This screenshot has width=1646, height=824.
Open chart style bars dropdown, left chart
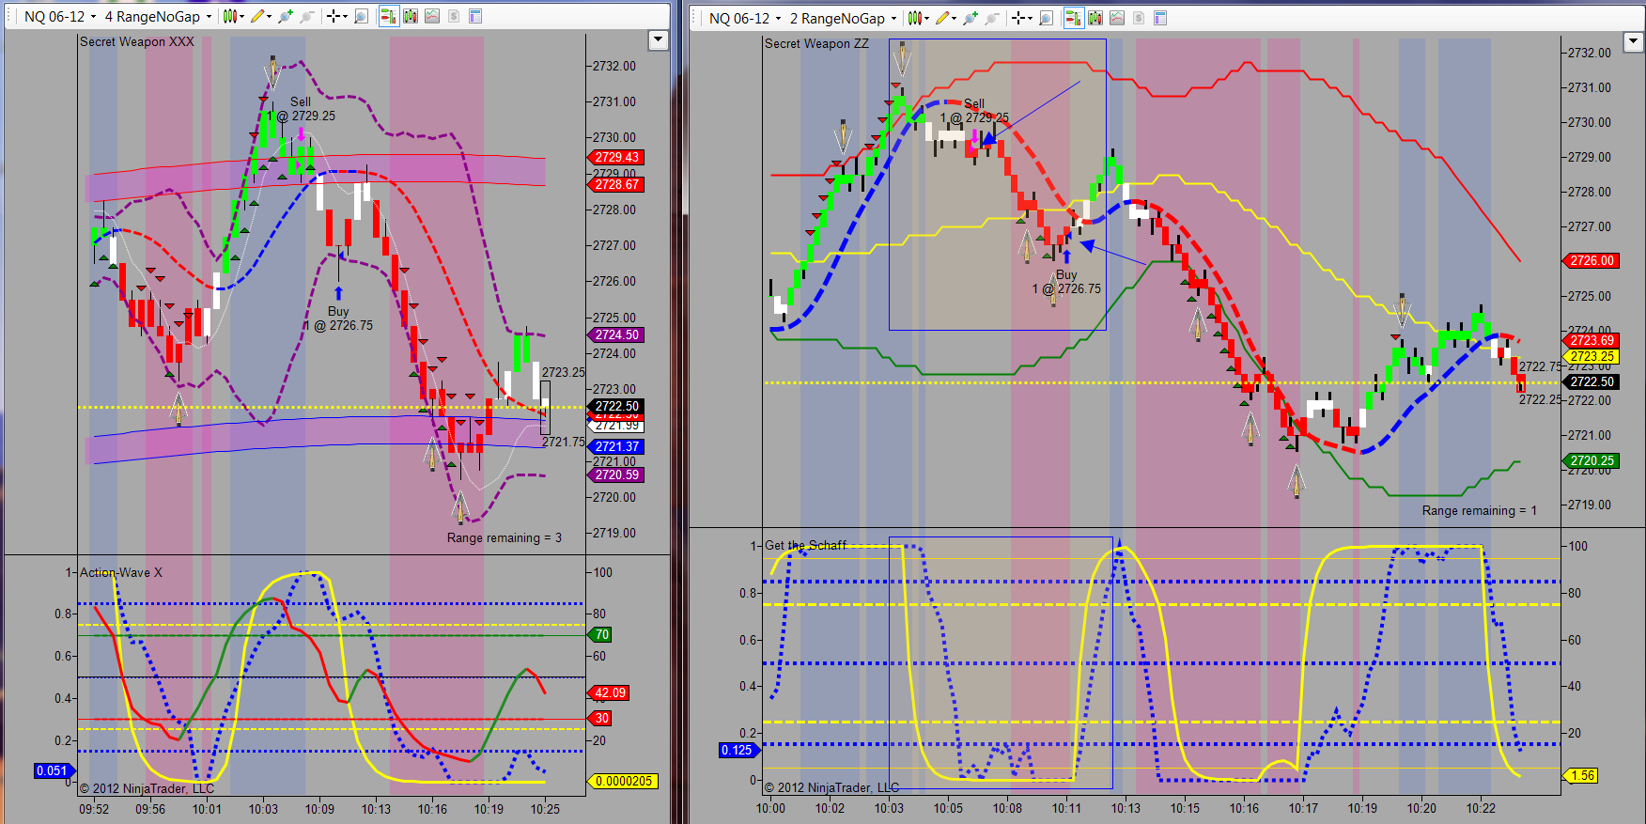233,16
